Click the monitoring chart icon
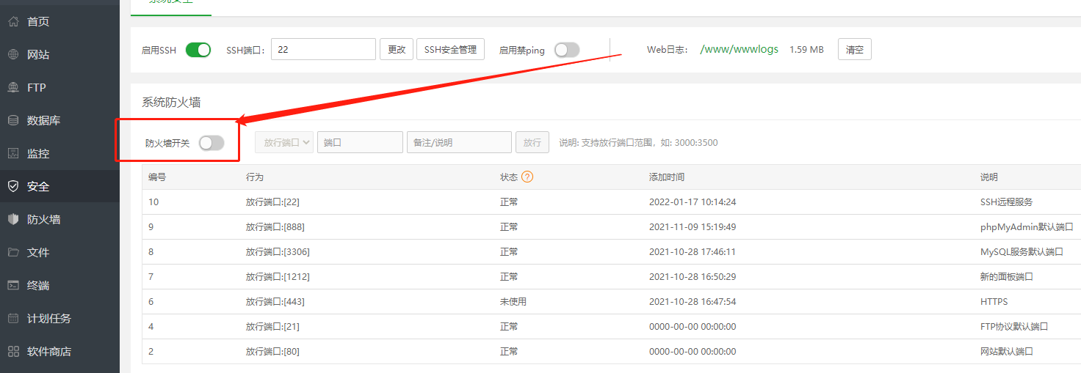 tap(13, 153)
